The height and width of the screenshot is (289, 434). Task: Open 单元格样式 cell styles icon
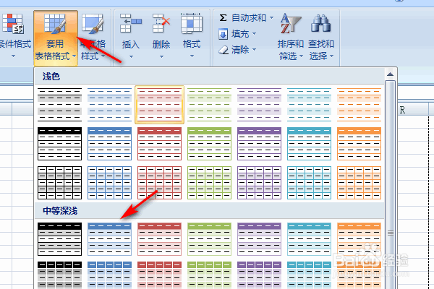[93, 24]
